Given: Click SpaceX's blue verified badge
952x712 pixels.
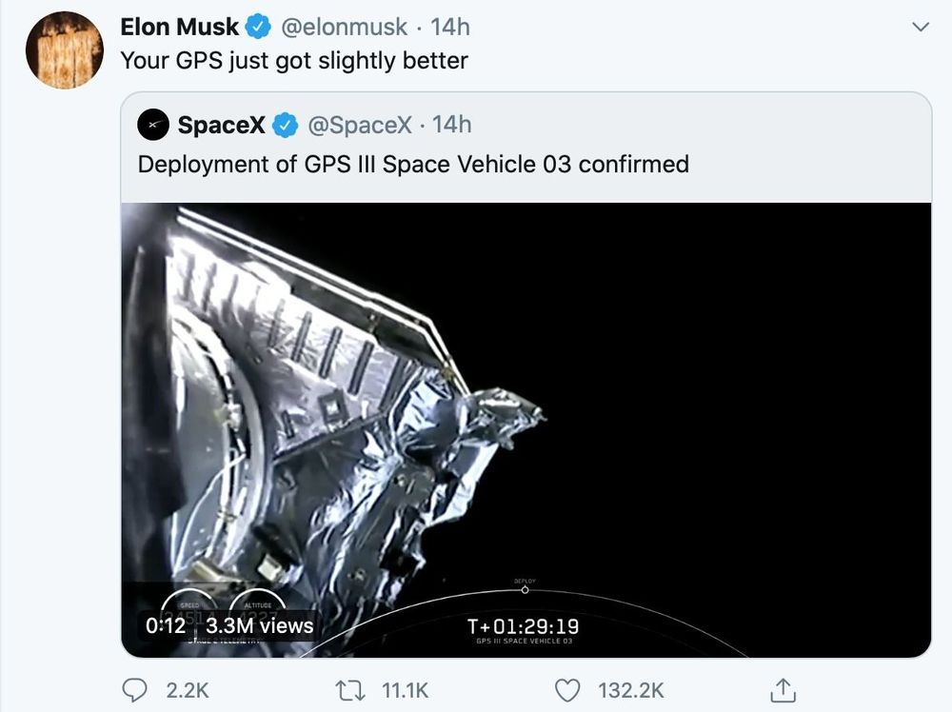Looking at the screenshot, I should pos(287,125).
